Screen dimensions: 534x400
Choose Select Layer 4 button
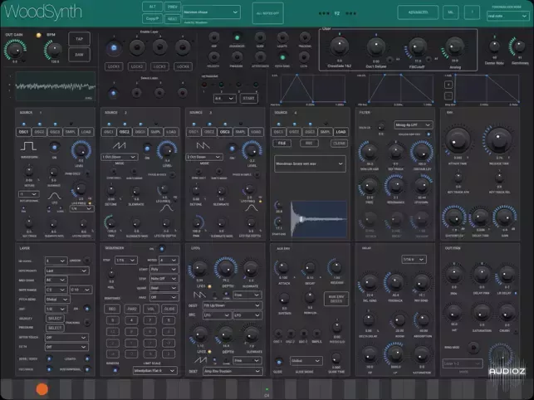(183, 93)
